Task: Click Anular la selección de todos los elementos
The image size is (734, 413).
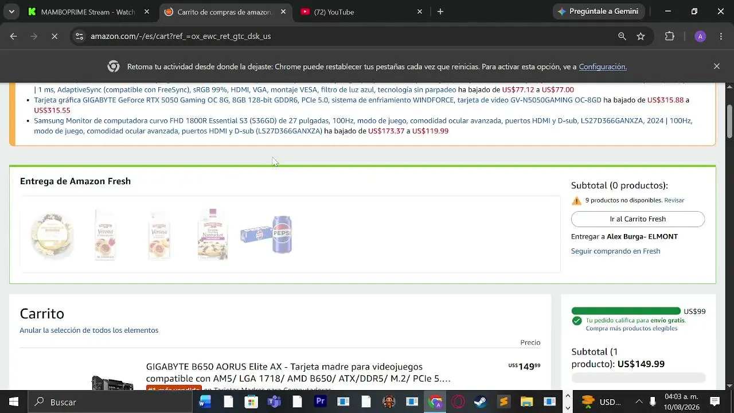Action: tap(89, 330)
